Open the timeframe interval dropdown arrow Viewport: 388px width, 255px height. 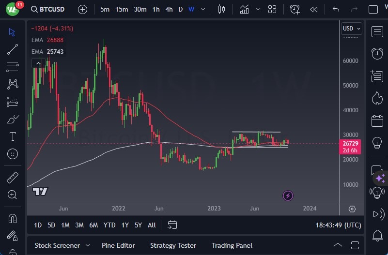click(202, 9)
